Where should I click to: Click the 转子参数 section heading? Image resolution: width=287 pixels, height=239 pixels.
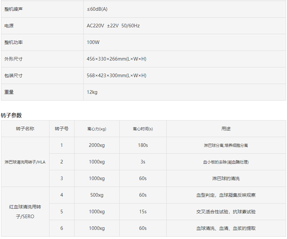click(x=11, y=115)
